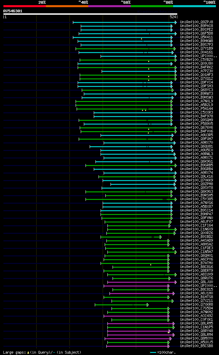This screenshot has width=219, height=355.
Task: Click the white query sequence bar
Action: [90, 14]
